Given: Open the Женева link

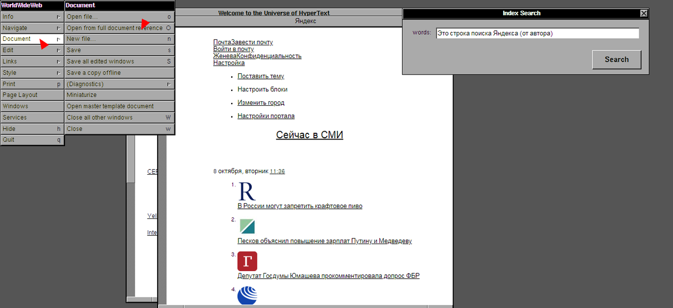Looking at the screenshot, I should coord(225,56).
